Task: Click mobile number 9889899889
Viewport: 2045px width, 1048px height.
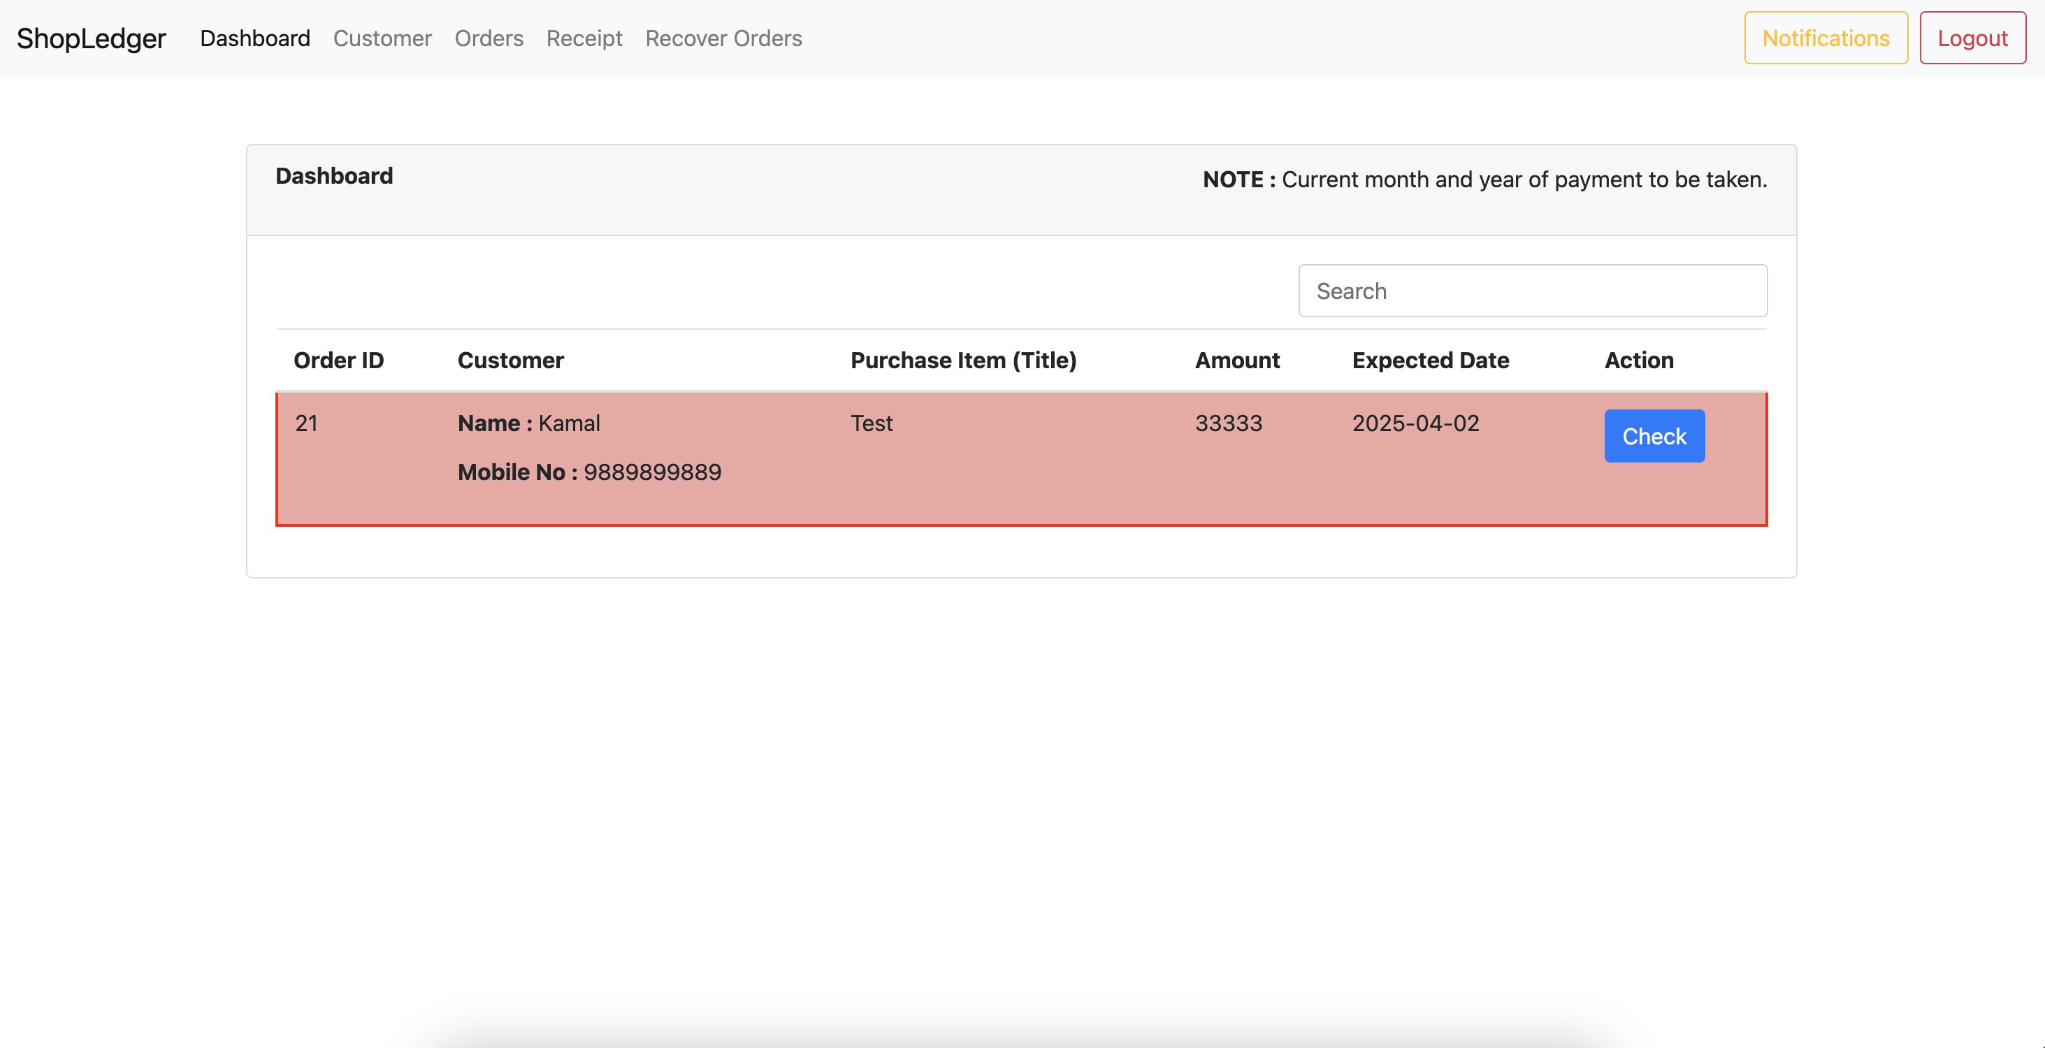Action: click(652, 473)
